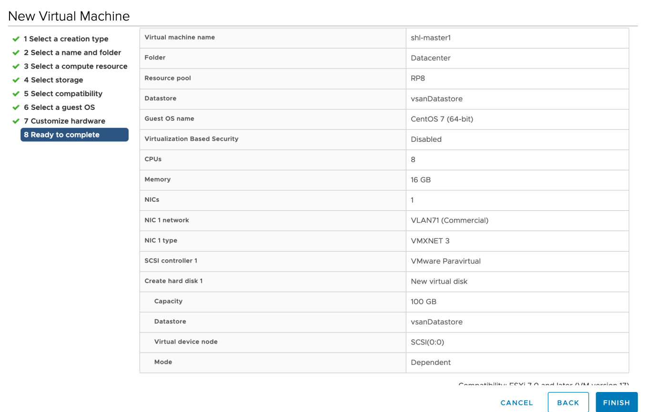Open the Select storage wizard step
Screen dimensions: 647x412
coord(53,80)
